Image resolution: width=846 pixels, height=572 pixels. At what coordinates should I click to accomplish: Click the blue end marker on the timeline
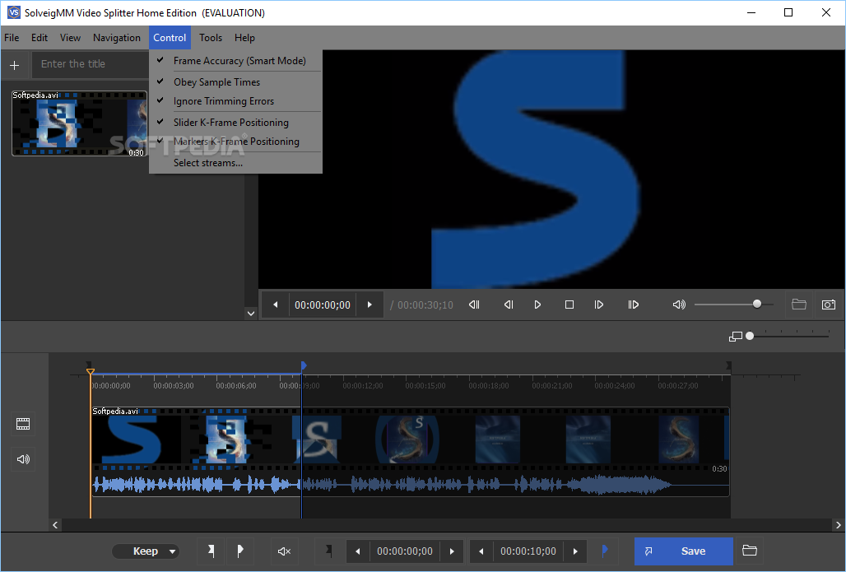click(303, 366)
